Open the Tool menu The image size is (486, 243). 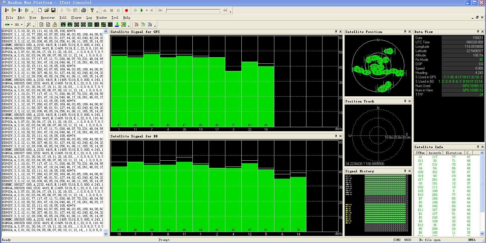(x=115, y=17)
